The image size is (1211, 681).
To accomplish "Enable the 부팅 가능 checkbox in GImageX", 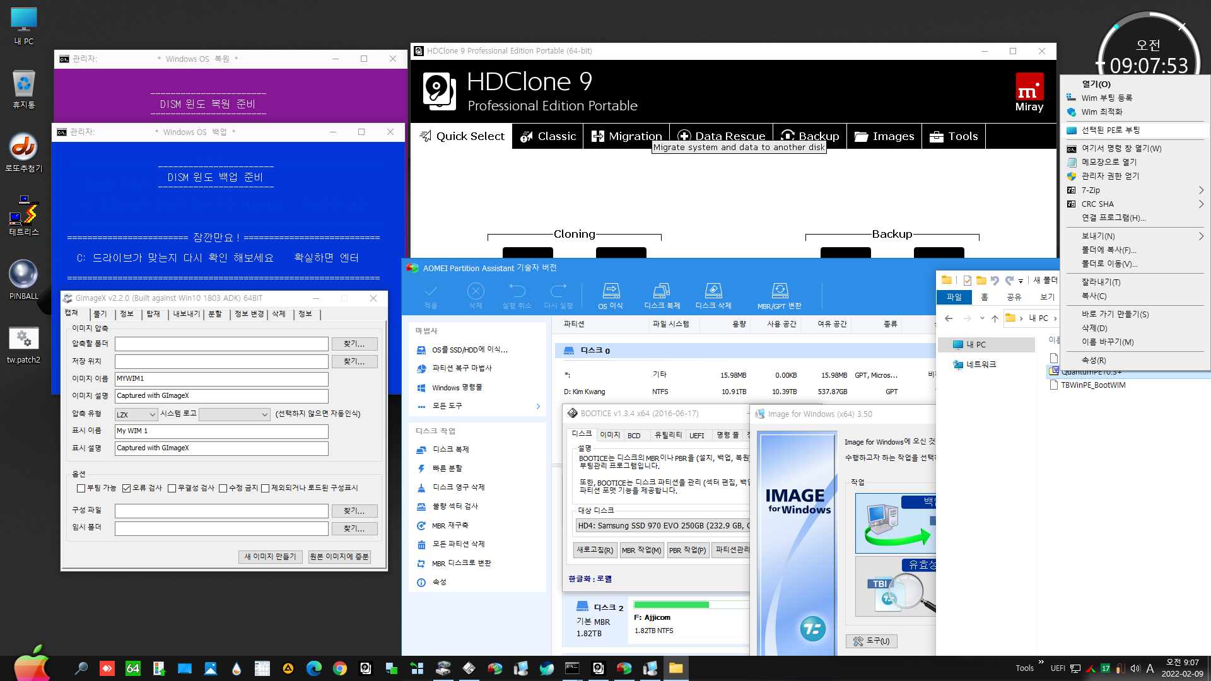I will [81, 488].
